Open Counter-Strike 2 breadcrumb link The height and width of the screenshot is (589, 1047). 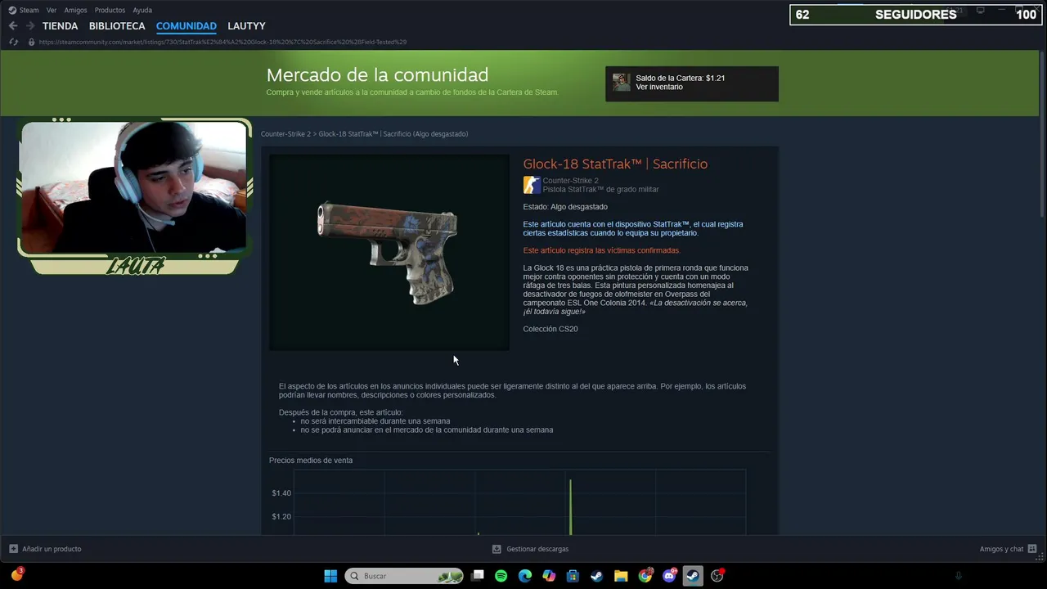[x=285, y=133]
